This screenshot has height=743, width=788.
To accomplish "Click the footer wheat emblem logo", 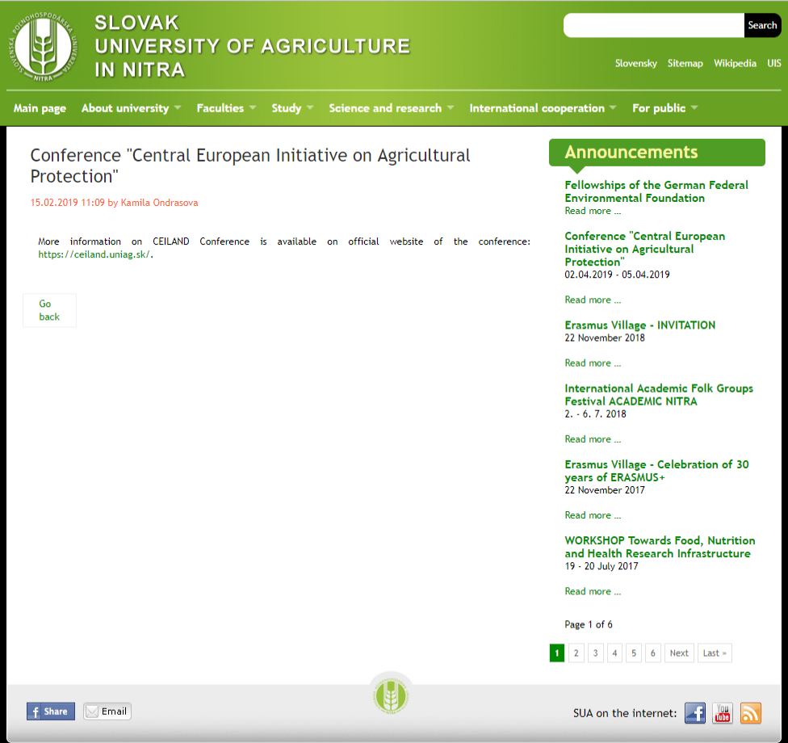I will click(391, 697).
